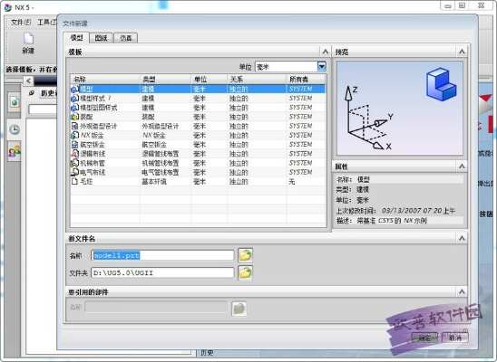Click the 电气布线 template row icon
Viewport: 497px width, 362px height.
point(74,172)
